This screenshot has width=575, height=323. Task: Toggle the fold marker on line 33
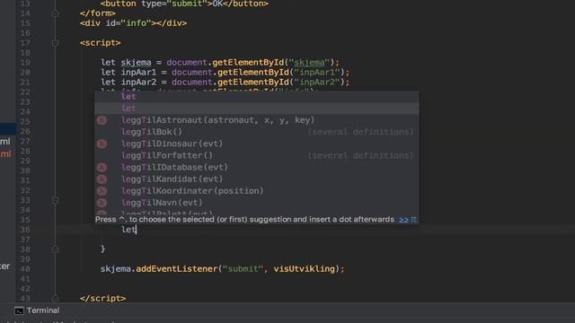[56, 200]
